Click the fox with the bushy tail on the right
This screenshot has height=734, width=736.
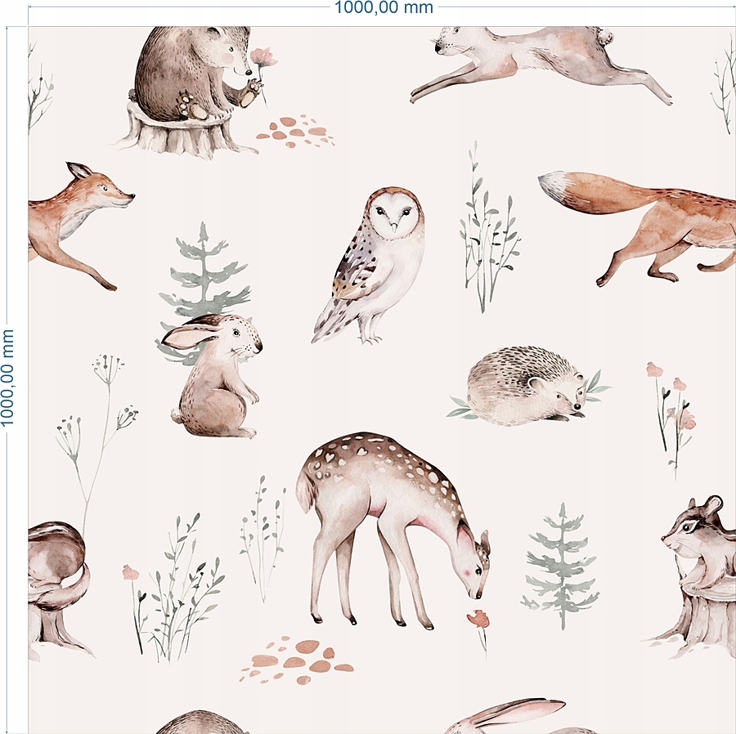click(x=637, y=228)
